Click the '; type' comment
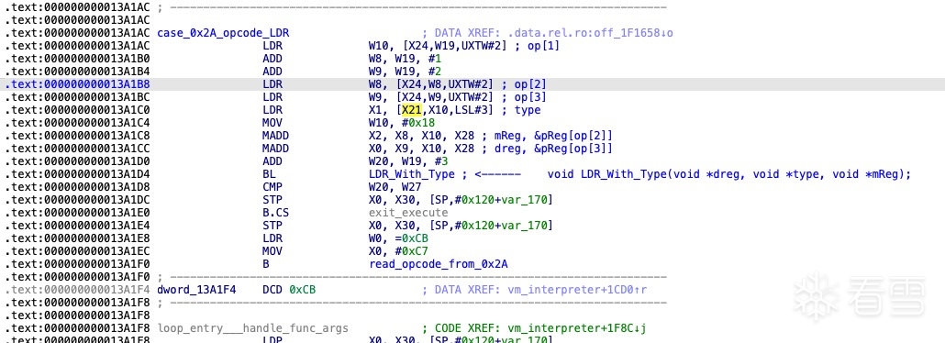 pyautogui.click(x=521, y=110)
